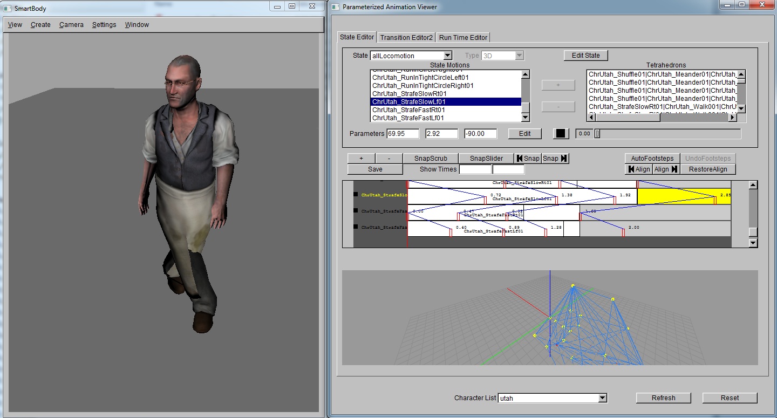Switch to the Run Time Editor tab

click(x=463, y=38)
